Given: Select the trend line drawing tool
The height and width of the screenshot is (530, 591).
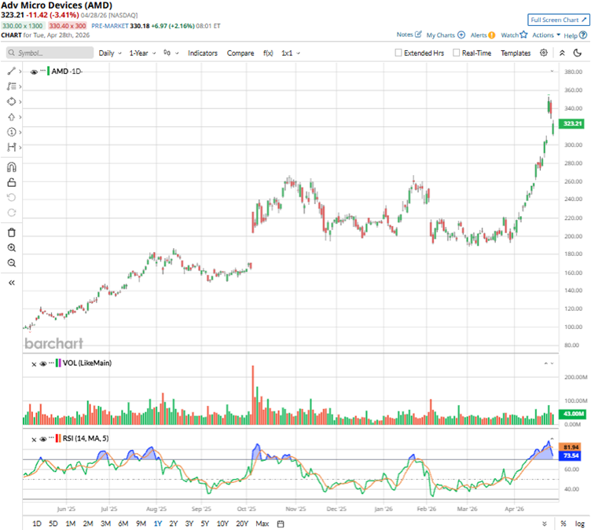Looking at the screenshot, I should [11, 71].
